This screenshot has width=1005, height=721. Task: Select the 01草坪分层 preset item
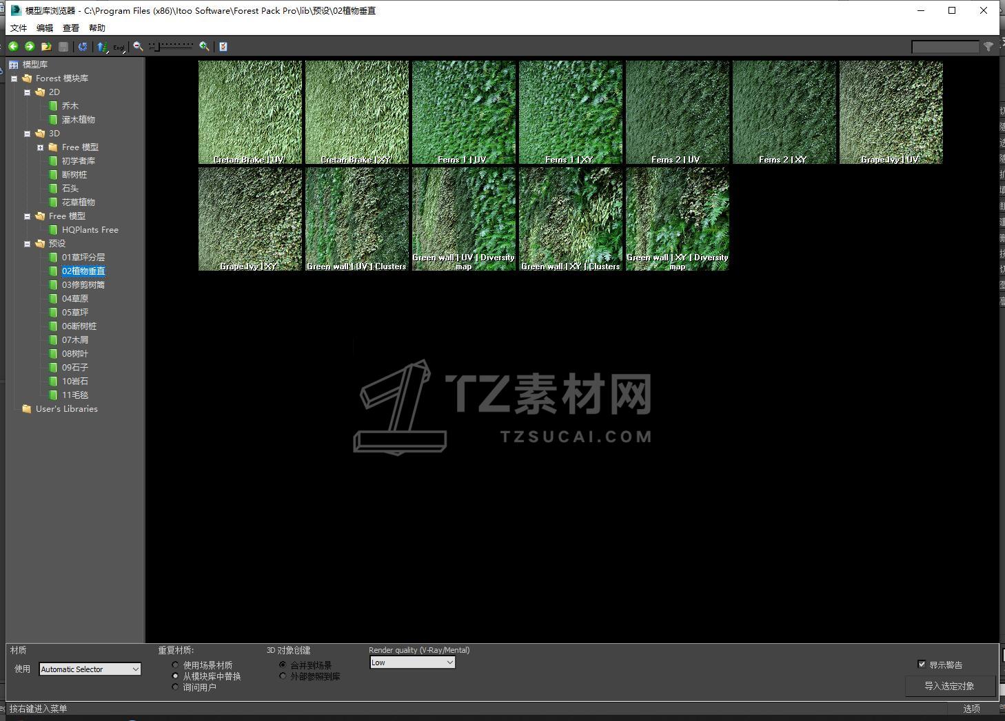point(83,258)
